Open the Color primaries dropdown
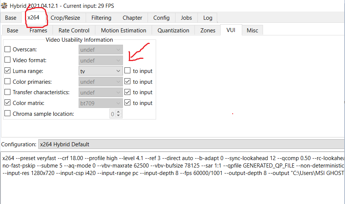 pyautogui.click(x=101, y=82)
